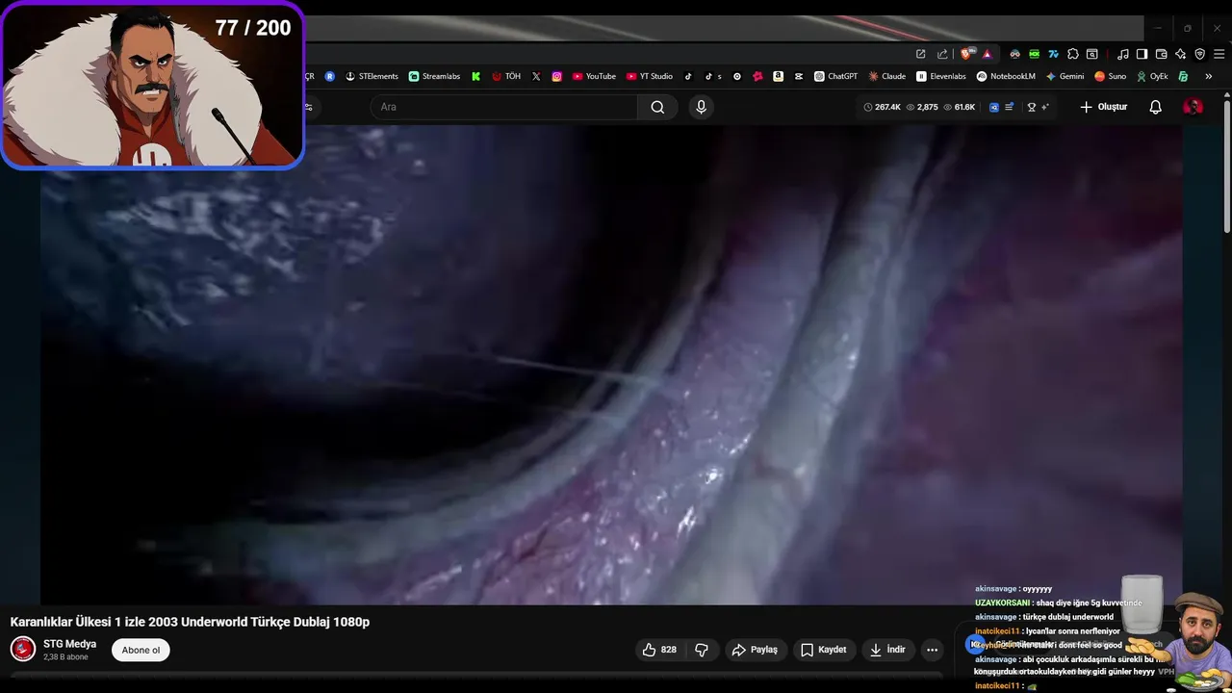
Task: Download video with 'İndir' button
Action: click(887, 650)
